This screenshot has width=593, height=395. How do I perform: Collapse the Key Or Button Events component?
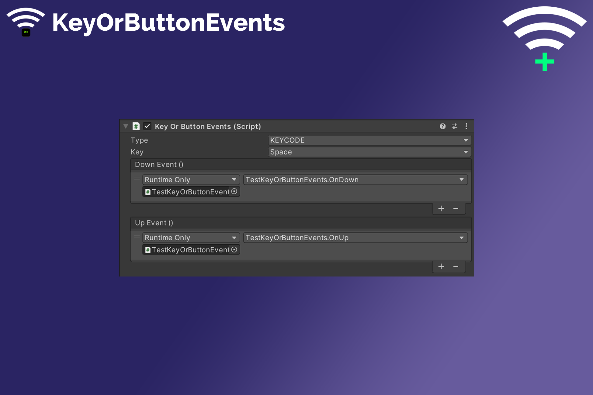[126, 126]
